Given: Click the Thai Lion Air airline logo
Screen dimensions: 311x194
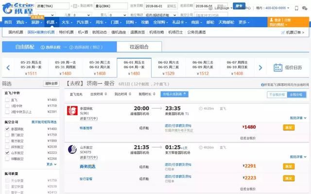Looking at the screenshot, I should pos(72,110).
